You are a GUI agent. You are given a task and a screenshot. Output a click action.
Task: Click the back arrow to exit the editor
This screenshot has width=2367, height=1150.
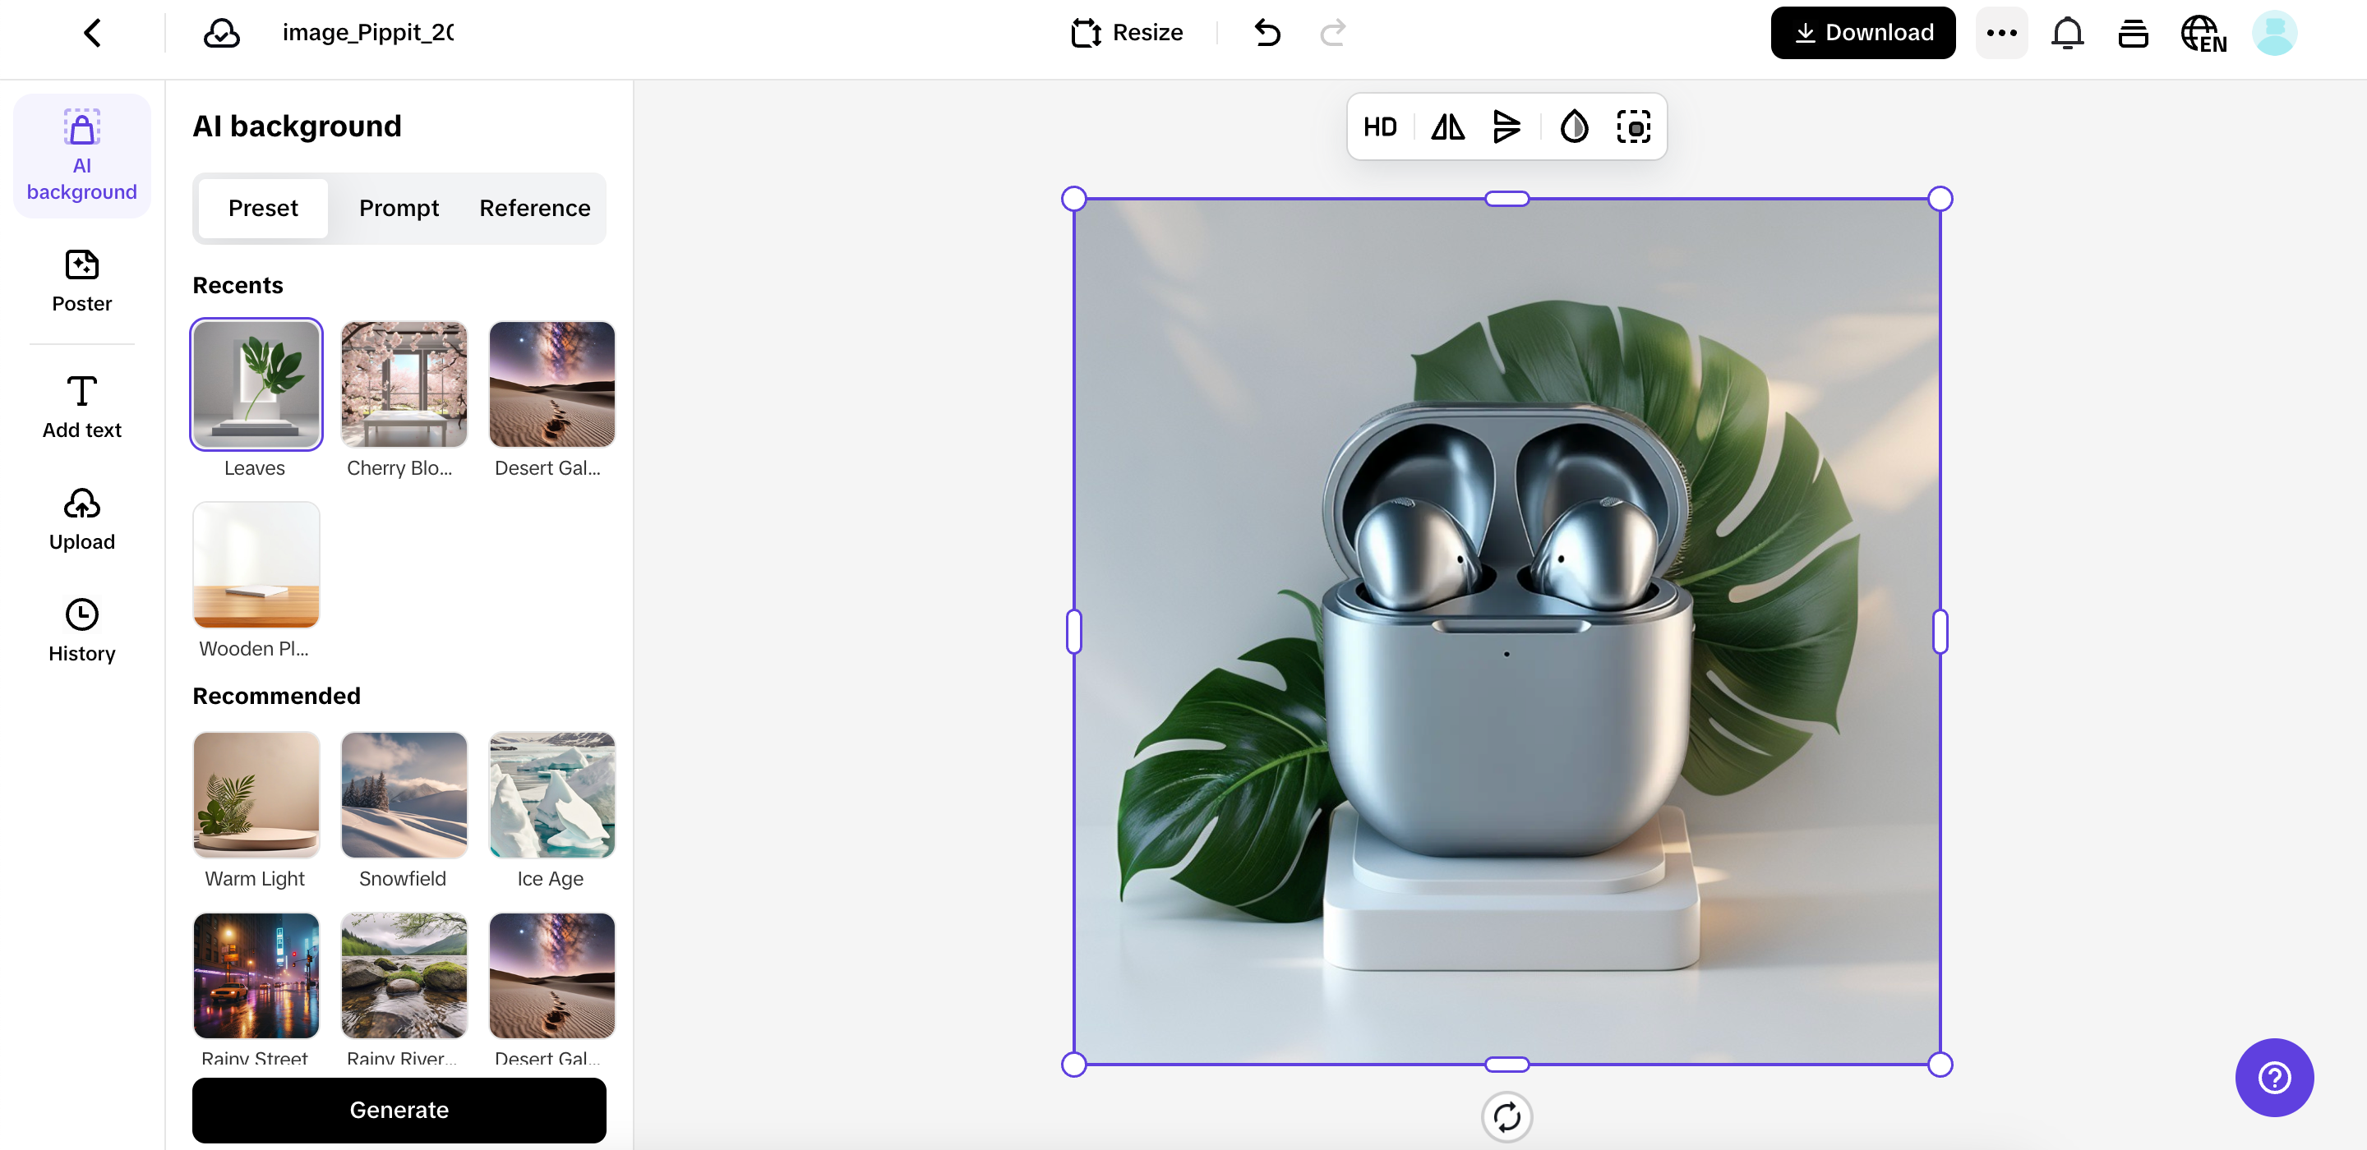click(92, 32)
